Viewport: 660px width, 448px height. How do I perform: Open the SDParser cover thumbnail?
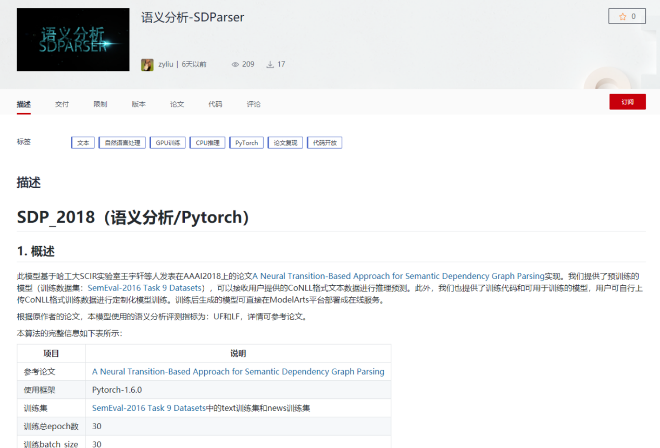point(73,40)
